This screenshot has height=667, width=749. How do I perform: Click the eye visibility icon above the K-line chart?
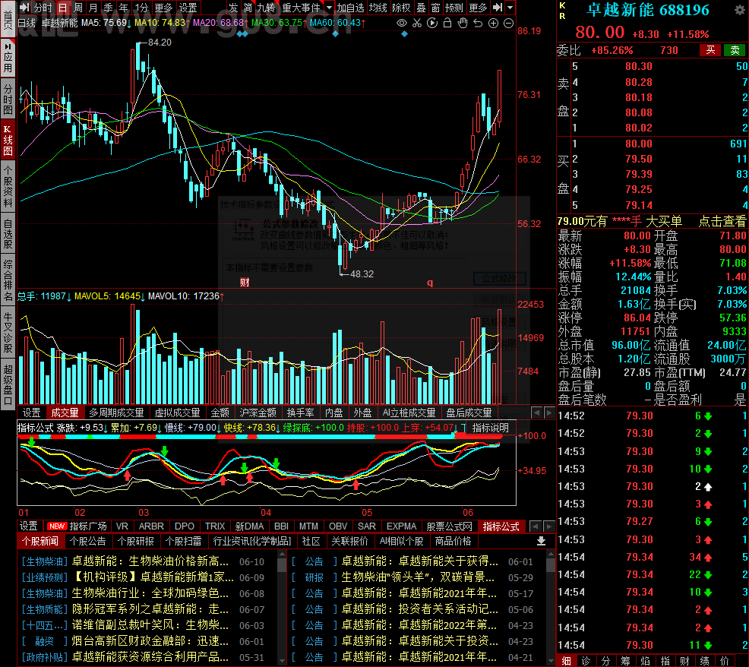(x=402, y=23)
